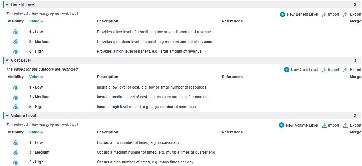Open the 1 - Low cost level value

coord(36,87)
